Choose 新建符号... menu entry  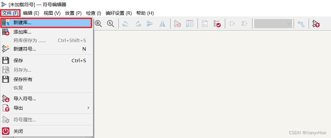(47, 49)
